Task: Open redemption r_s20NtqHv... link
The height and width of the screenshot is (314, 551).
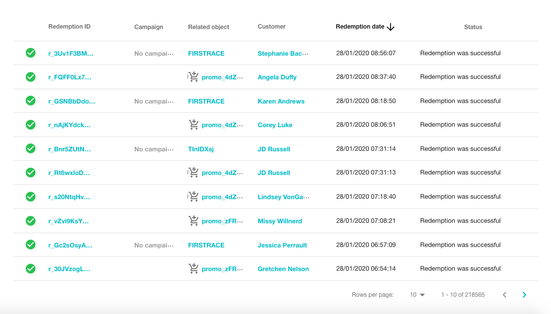Action: pos(69,197)
